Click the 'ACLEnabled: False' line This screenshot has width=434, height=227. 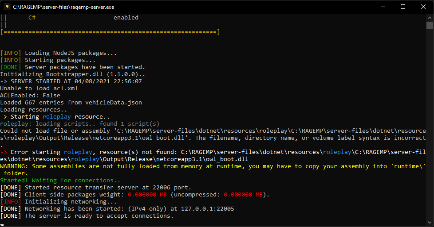point(30,96)
